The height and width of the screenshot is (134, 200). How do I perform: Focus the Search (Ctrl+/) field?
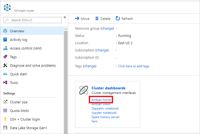[32, 20]
